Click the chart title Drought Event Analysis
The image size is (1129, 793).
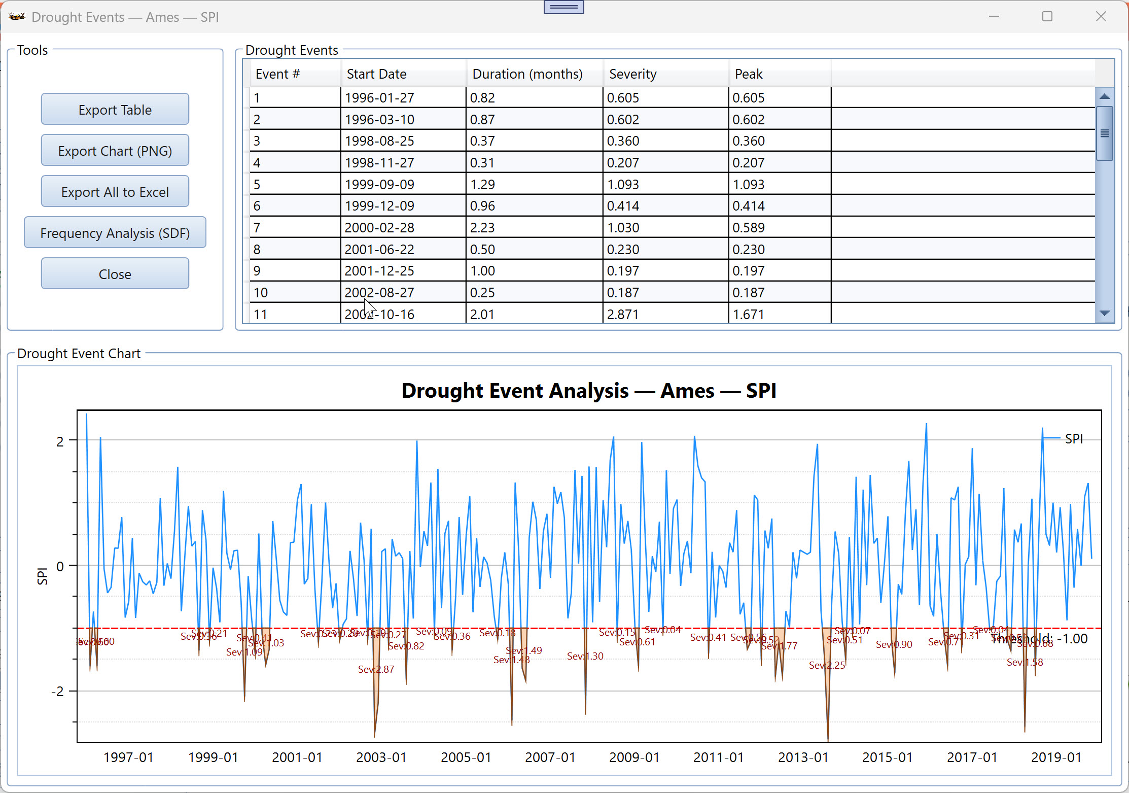(589, 391)
